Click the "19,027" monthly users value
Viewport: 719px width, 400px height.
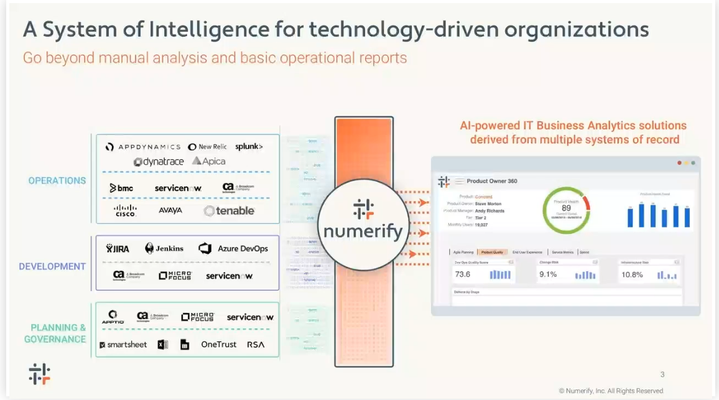pyautogui.click(x=481, y=225)
